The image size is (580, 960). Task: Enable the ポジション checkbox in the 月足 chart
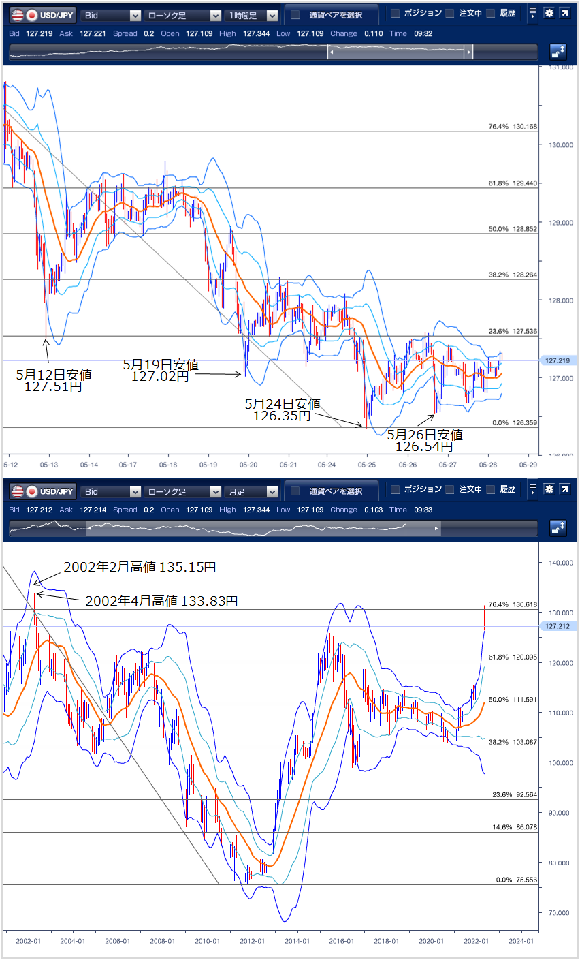coord(395,489)
